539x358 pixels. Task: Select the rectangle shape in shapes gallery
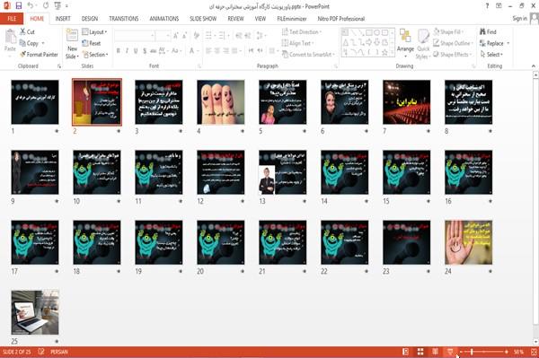click(x=369, y=32)
